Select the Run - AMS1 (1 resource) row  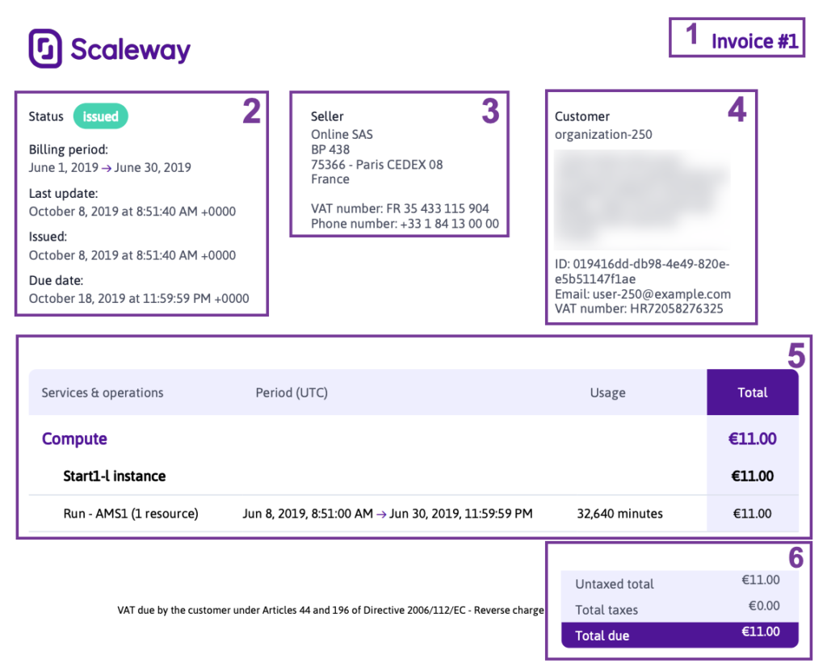pos(413,514)
